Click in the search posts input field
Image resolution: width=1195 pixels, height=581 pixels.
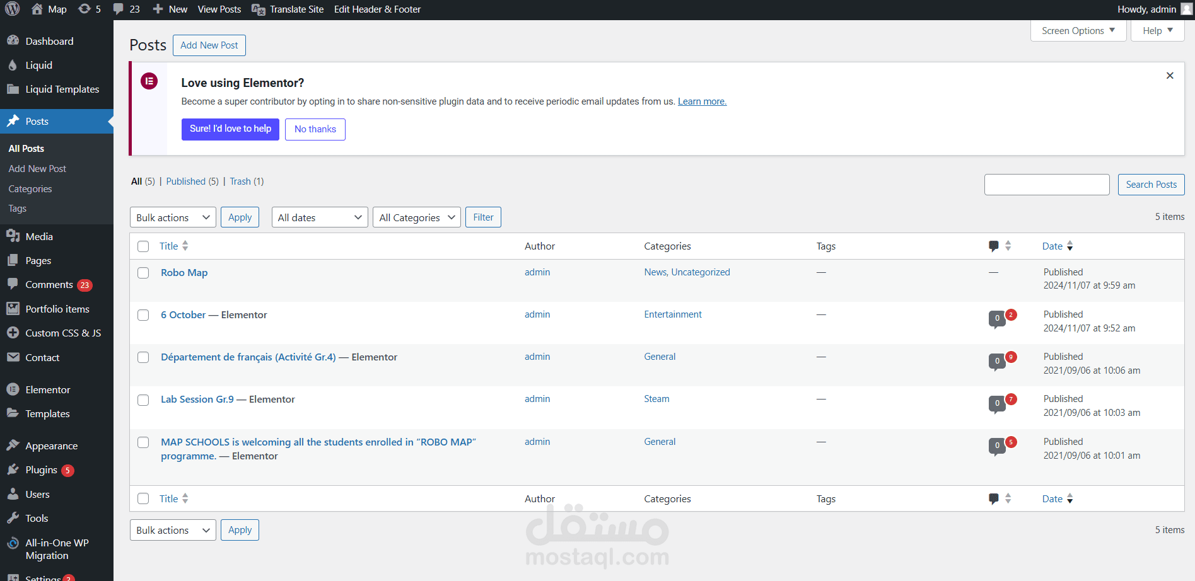[1047, 185]
